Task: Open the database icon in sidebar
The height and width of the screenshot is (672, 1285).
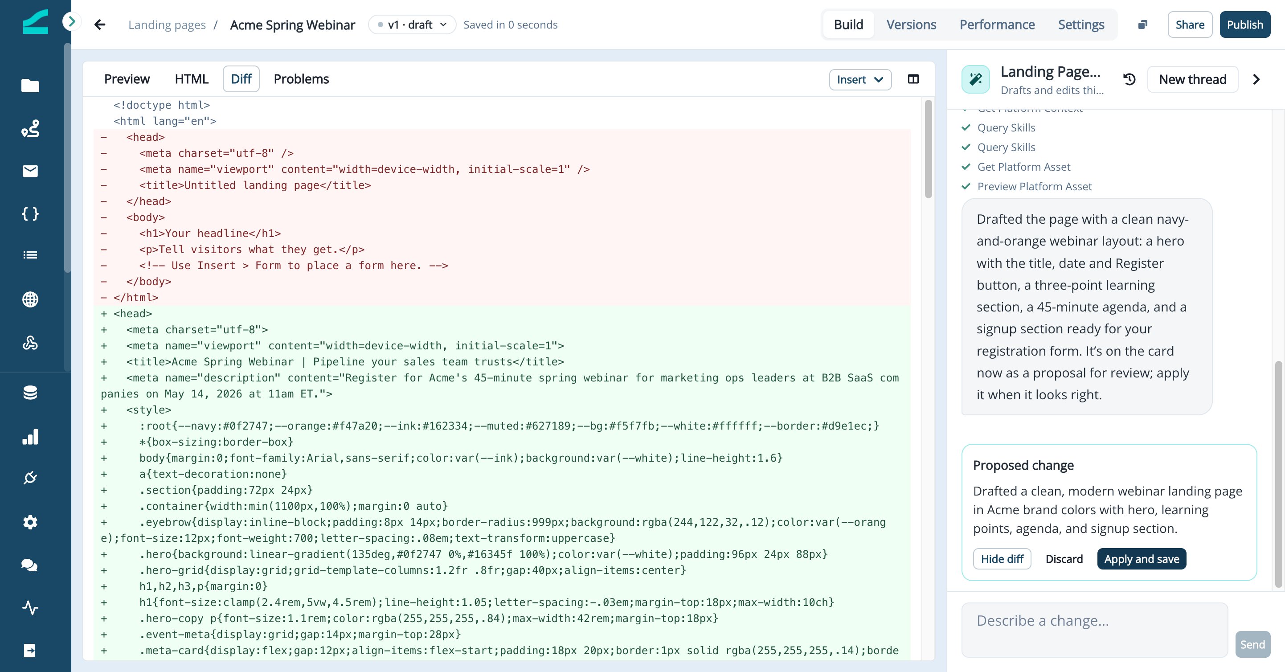Action: (30, 393)
